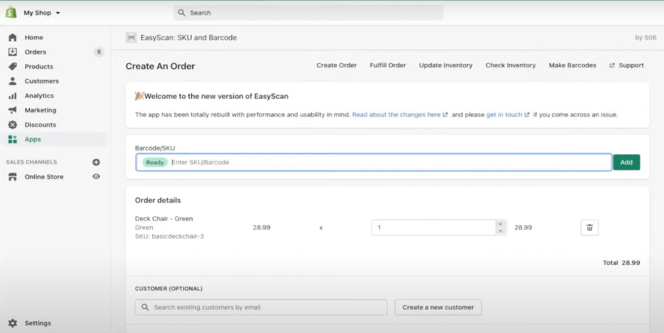Click the Orders inbox icon
664x333 pixels.
click(12, 52)
